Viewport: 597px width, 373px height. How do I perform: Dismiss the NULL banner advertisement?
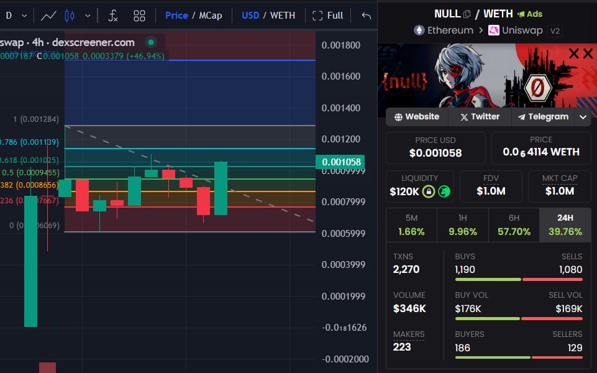(588, 53)
